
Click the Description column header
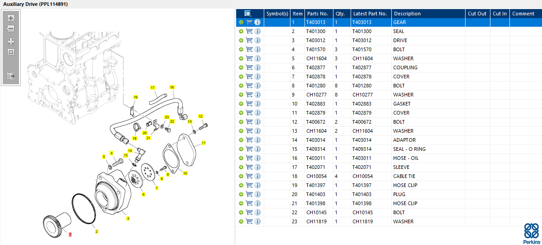click(x=428, y=14)
